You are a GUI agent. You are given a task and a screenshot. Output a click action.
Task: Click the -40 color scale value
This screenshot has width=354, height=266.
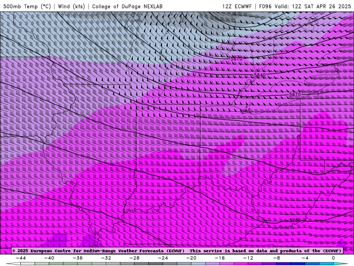[x=49, y=258]
